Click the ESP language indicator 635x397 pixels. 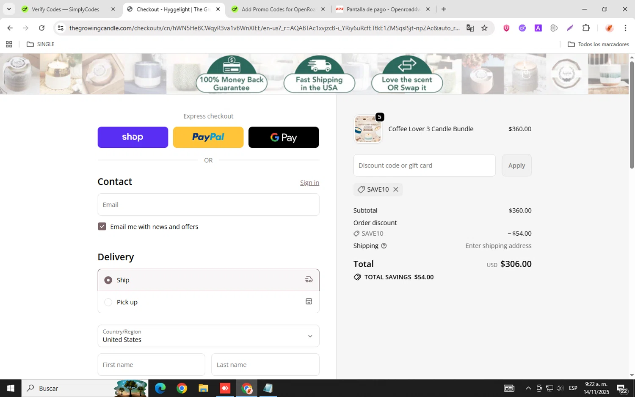point(573,388)
